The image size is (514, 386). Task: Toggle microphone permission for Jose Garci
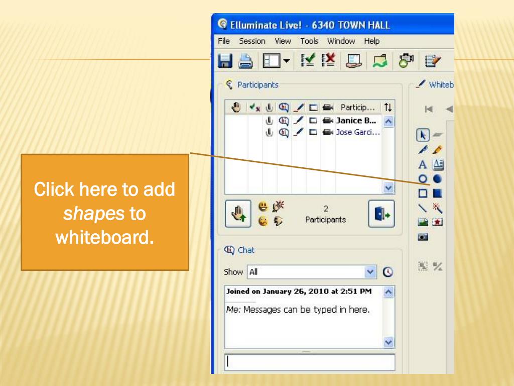269,132
